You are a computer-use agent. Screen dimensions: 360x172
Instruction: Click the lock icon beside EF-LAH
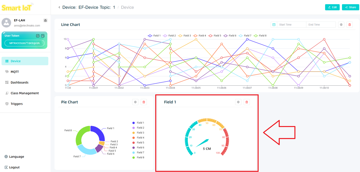[45, 21]
